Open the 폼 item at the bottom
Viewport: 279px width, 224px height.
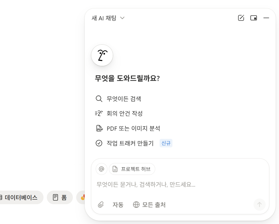click(60, 197)
